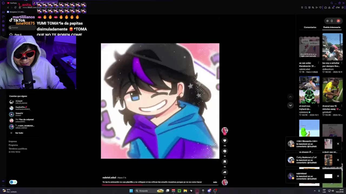The image size is (346, 194).
Task: Open the Windows Start button
Action: (x=131, y=191)
